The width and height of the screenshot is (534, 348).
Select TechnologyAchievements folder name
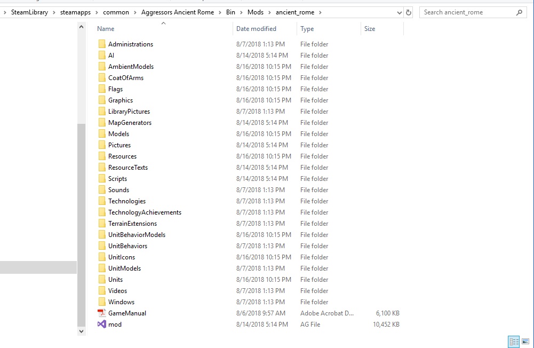(x=145, y=212)
